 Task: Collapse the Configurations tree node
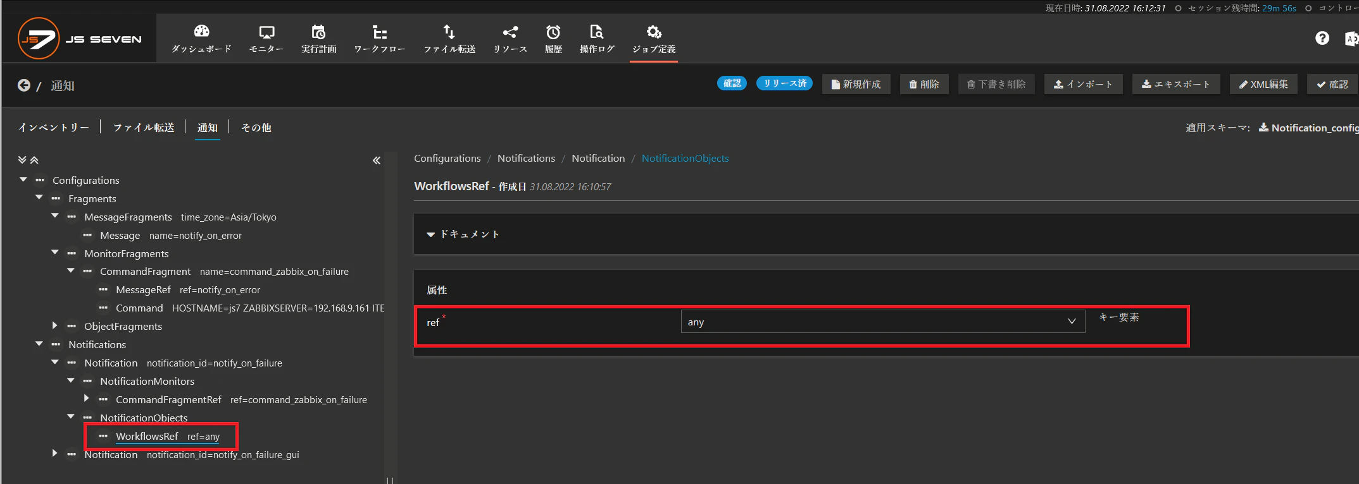click(x=23, y=179)
